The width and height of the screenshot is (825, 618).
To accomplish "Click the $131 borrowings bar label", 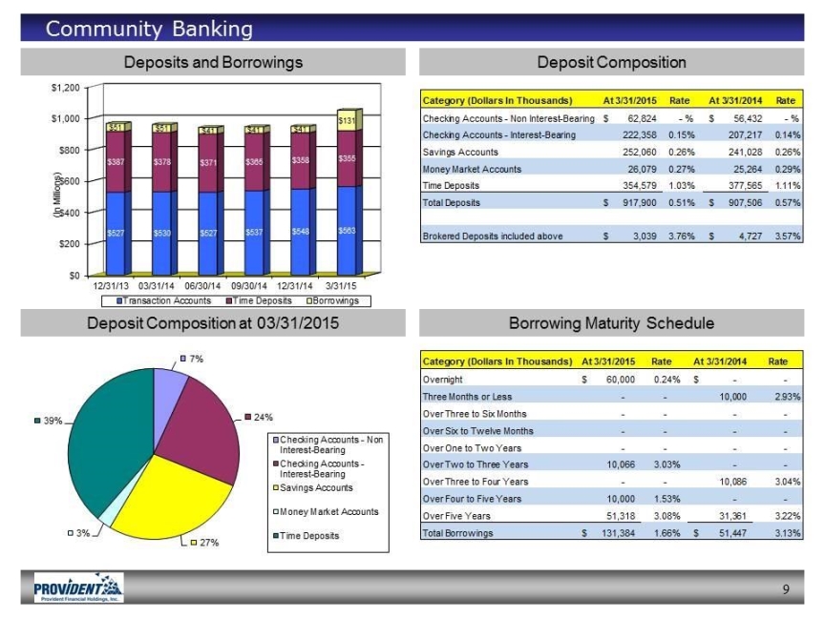I will [347, 121].
